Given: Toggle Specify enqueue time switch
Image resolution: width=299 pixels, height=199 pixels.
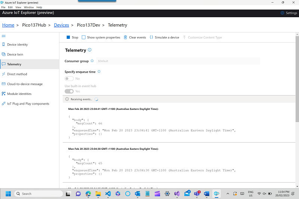Looking at the screenshot, I should coord(69,78).
